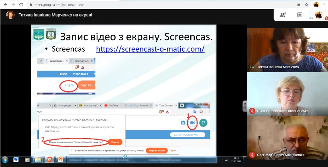Select Тетяна Іванівна Марченко's video tile
The height and width of the screenshot is (167, 328).
click(287, 50)
